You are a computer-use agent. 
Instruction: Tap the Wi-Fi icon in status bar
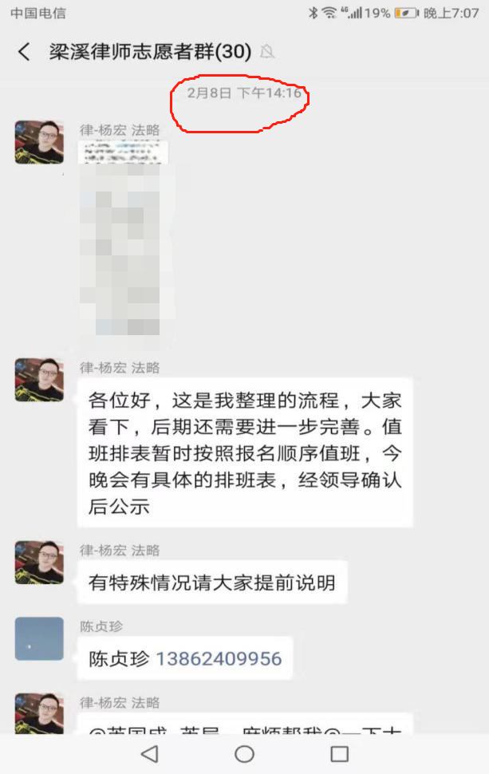[x=329, y=13]
